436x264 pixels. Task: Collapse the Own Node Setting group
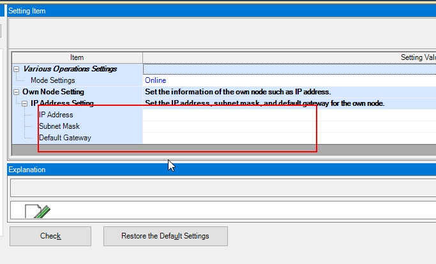point(17,92)
